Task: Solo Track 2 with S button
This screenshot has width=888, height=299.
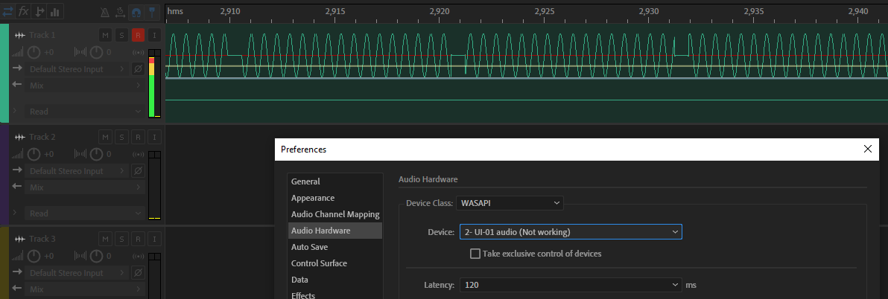Action: coord(121,137)
